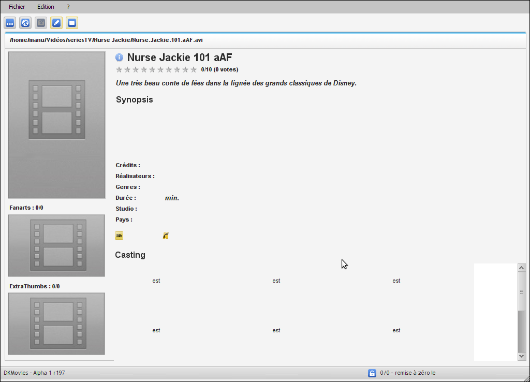Click the Réalisateurs label

(x=135, y=176)
